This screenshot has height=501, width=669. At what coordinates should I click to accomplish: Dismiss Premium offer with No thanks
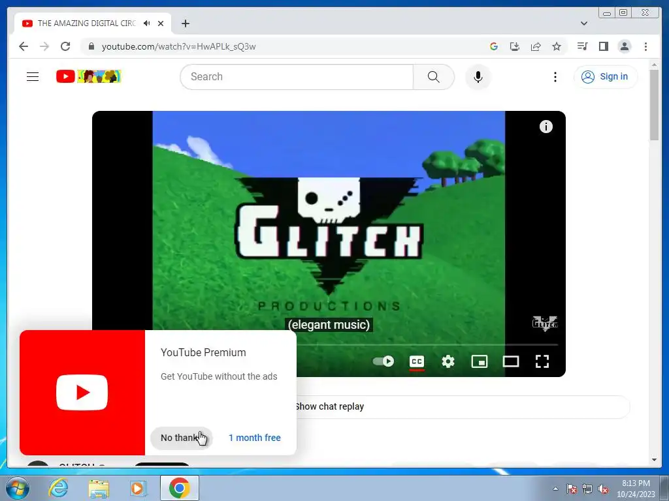coord(182,438)
